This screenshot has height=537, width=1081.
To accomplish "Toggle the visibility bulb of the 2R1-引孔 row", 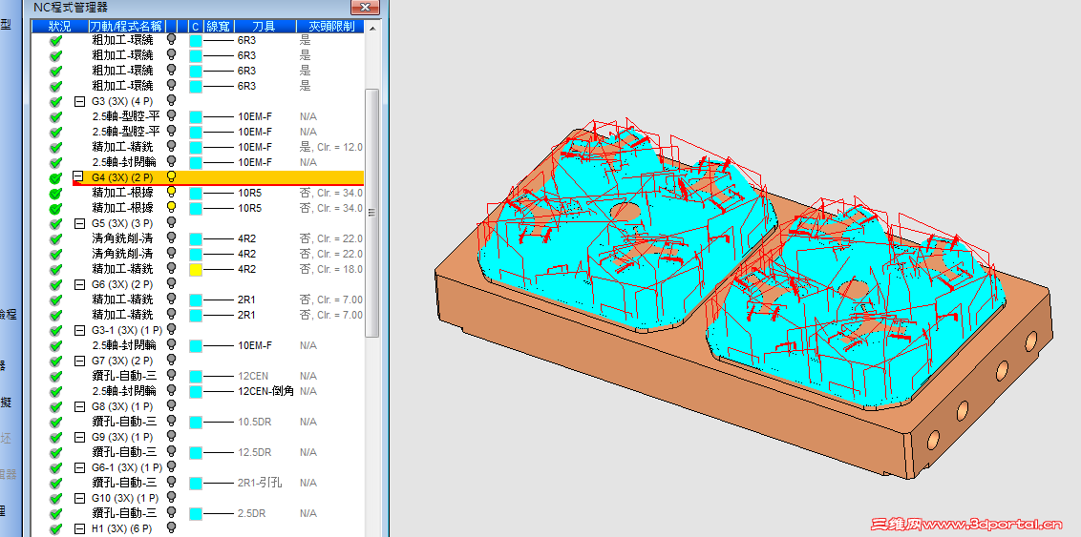I will pos(172,482).
